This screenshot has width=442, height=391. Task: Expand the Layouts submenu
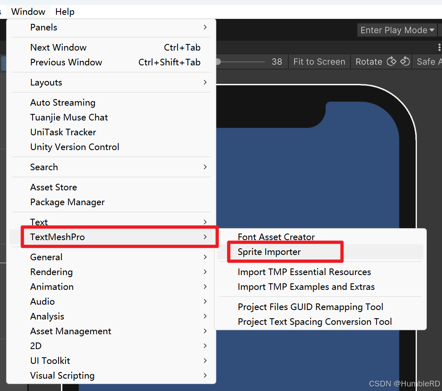tap(111, 82)
